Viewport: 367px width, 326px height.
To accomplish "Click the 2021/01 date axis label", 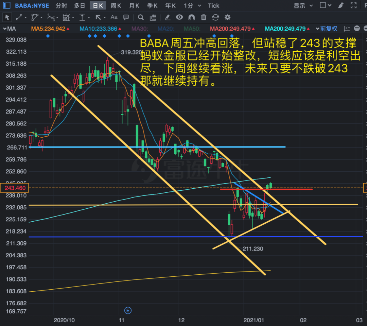I will pyautogui.click(x=254, y=320).
